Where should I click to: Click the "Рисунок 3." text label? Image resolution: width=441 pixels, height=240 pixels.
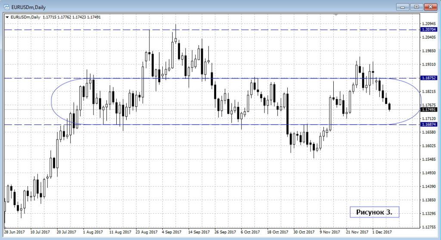[x=374, y=212]
